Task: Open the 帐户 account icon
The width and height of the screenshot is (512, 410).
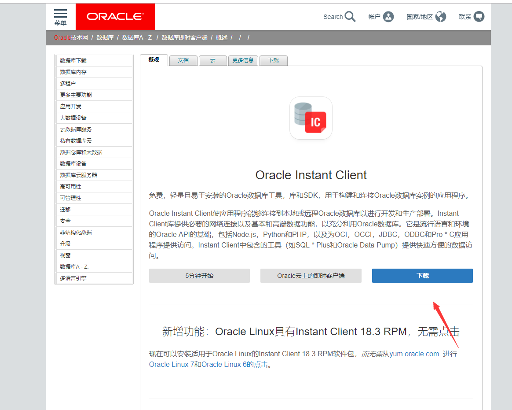Action: (x=388, y=16)
